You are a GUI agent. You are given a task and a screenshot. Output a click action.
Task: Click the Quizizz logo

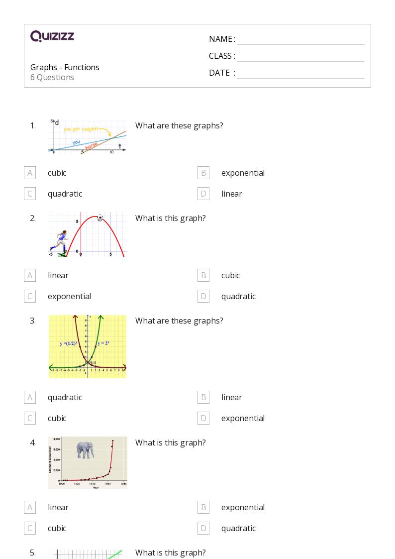[x=52, y=36]
